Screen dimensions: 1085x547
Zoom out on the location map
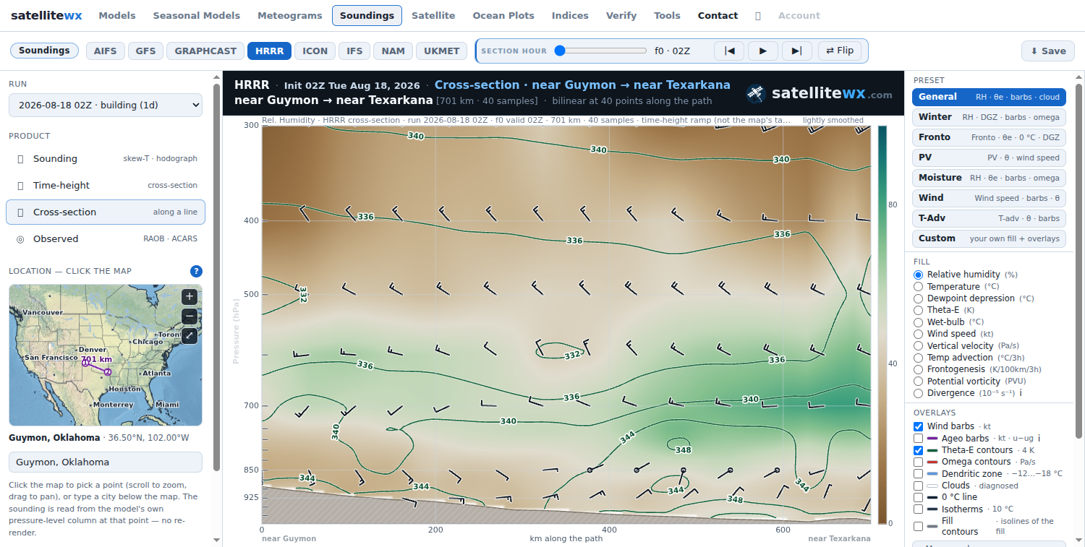[x=189, y=316]
